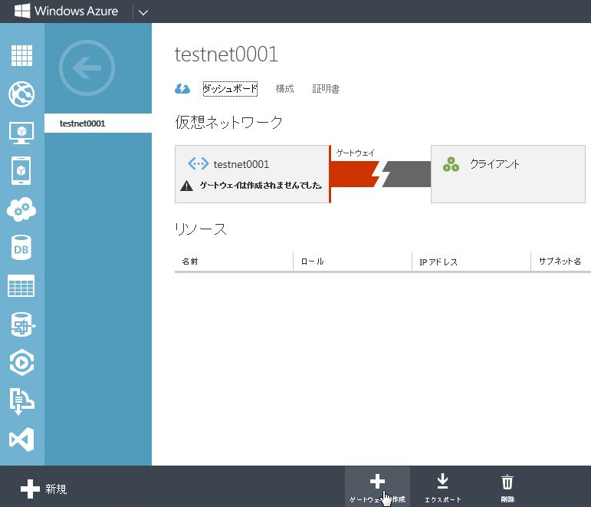This screenshot has height=507, width=591.
Task: Open the Storage table icon in sidebar
Action: point(21,286)
